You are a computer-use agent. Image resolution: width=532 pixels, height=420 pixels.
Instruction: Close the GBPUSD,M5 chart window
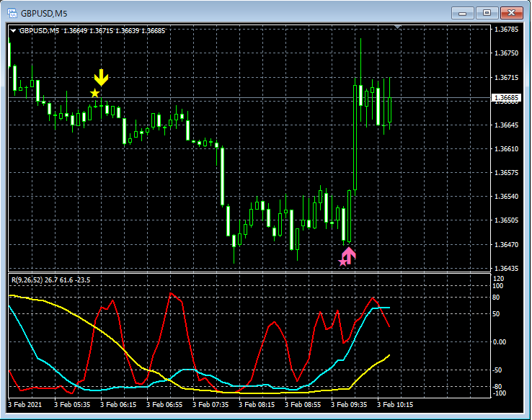point(511,13)
